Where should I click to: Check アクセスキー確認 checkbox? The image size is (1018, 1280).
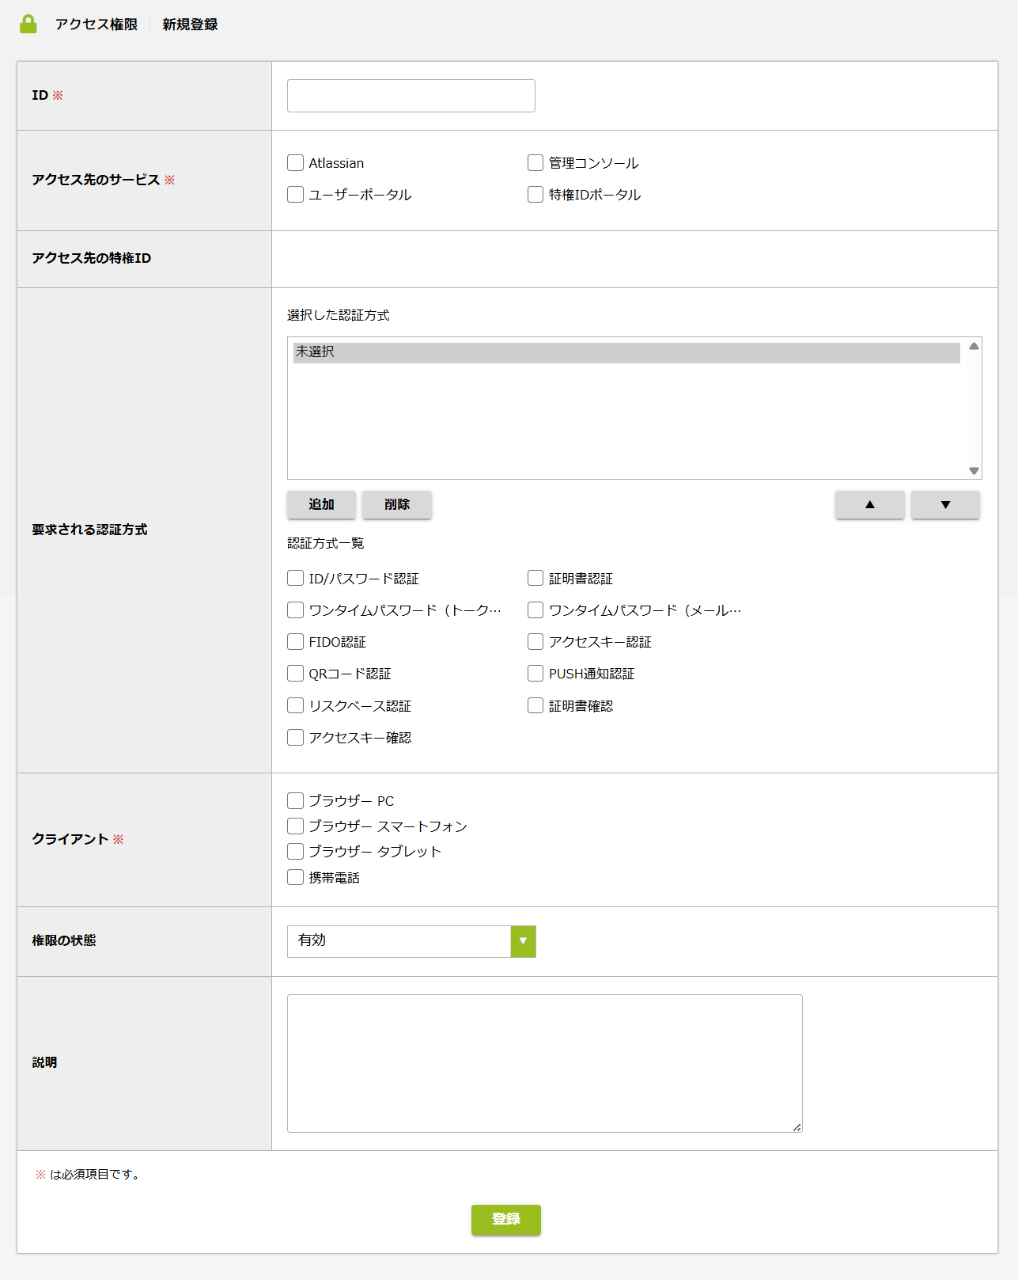coord(296,738)
